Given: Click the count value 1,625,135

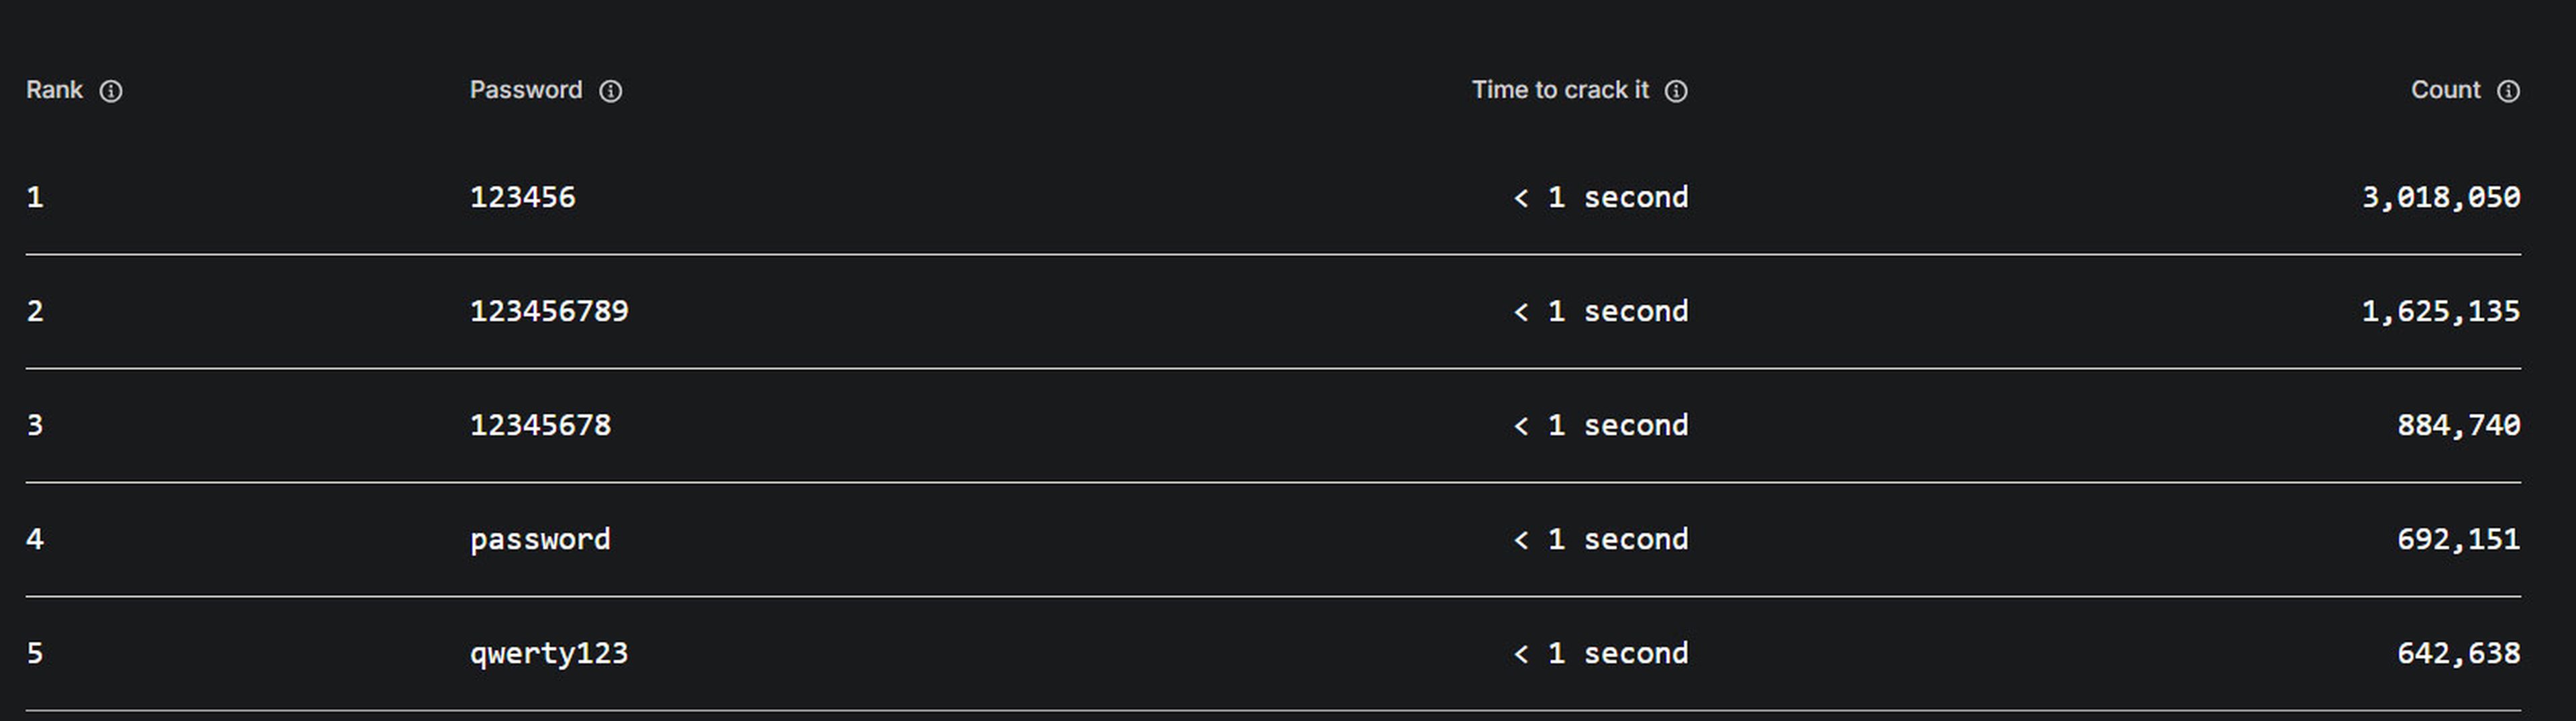Looking at the screenshot, I should click(x=2441, y=312).
